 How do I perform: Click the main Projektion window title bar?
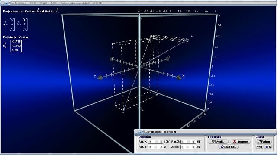click(138, 3)
